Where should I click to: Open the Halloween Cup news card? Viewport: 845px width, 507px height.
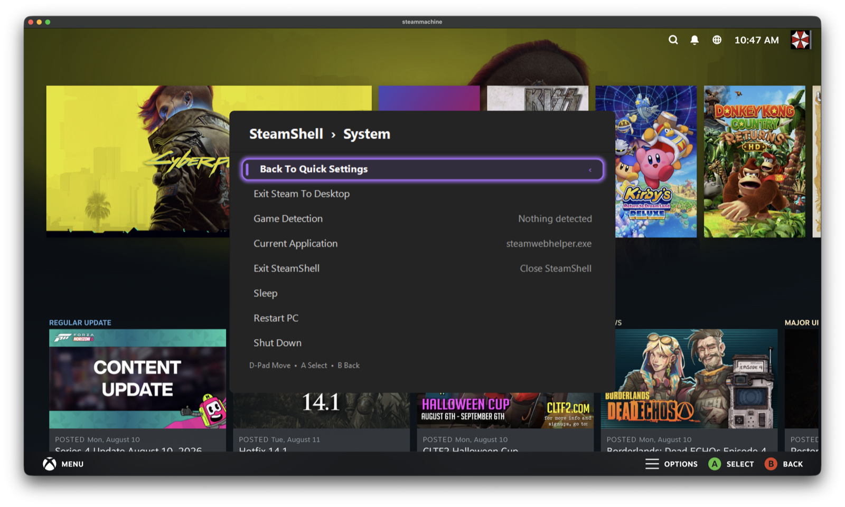pos(505,422)
